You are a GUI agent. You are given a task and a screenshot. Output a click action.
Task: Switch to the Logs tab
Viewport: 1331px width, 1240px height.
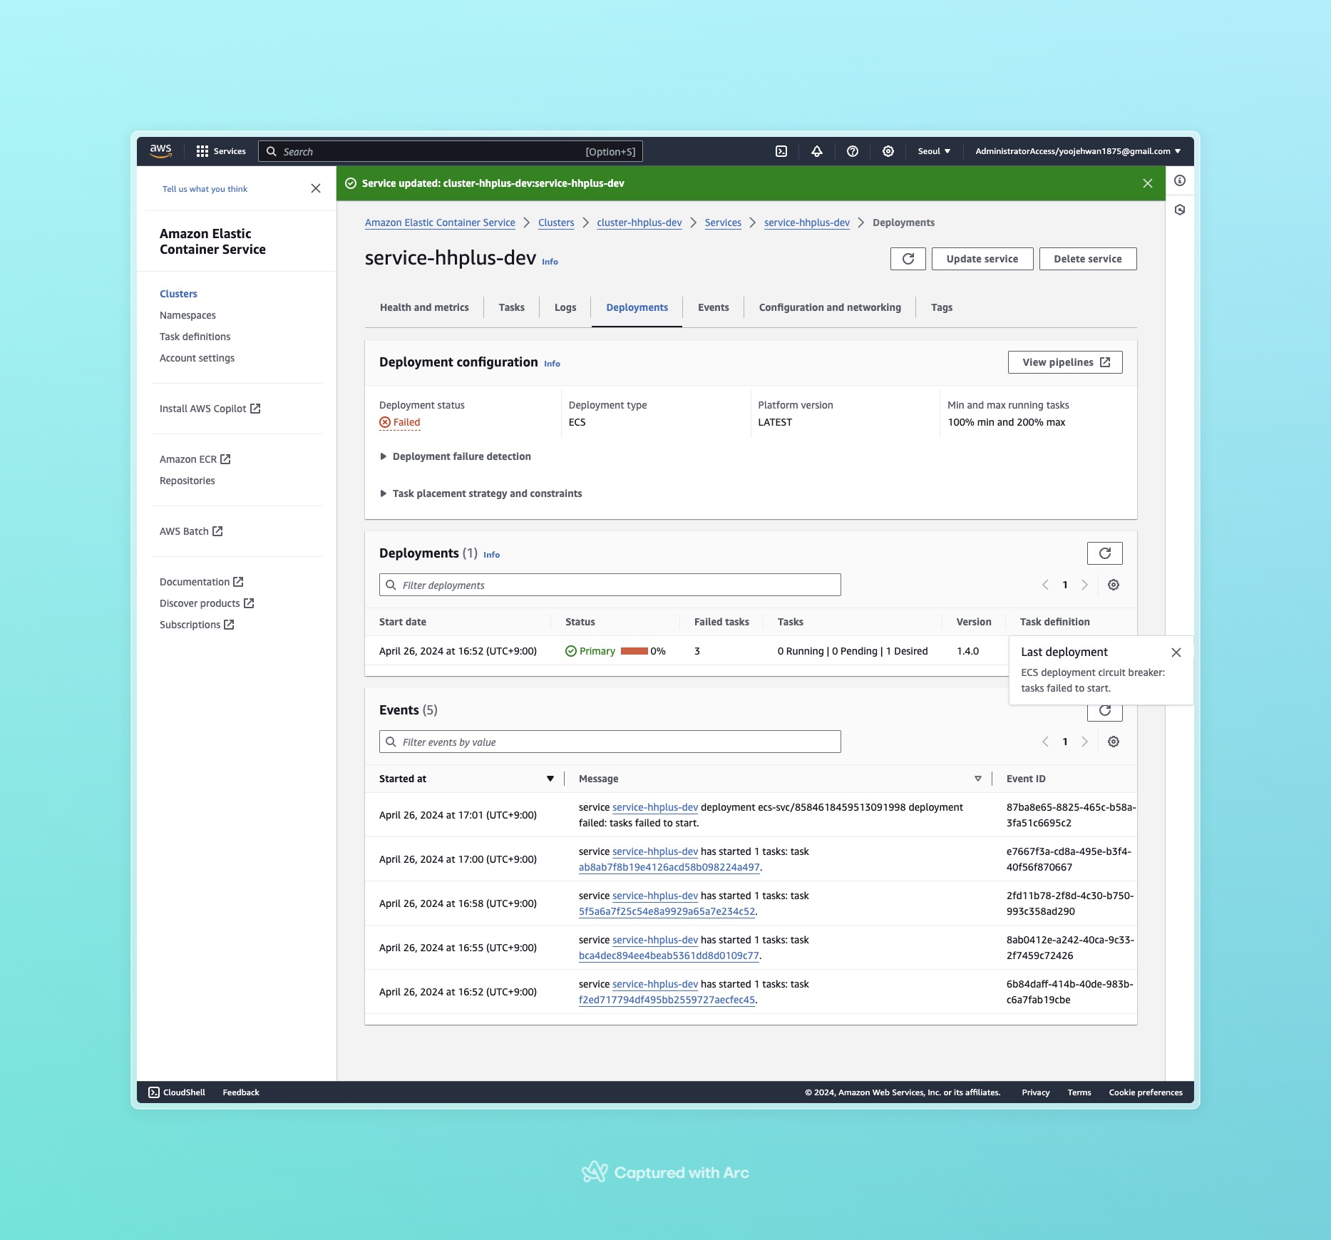click(x=565, y=307)
